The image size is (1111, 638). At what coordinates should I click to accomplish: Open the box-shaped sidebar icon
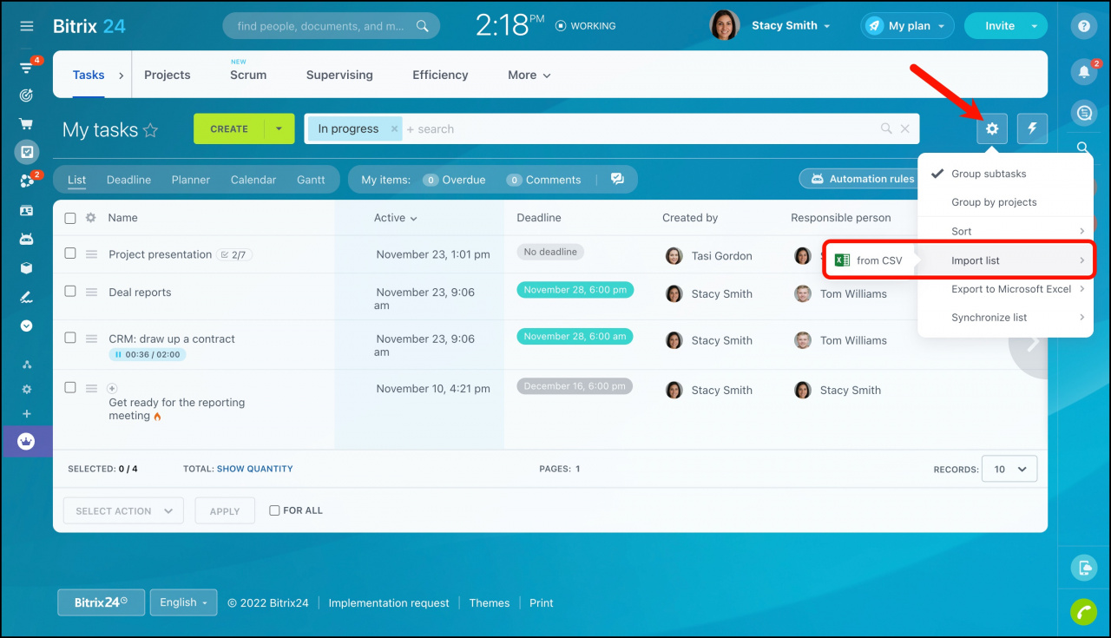pyautogui.click(x=27, y=268)
